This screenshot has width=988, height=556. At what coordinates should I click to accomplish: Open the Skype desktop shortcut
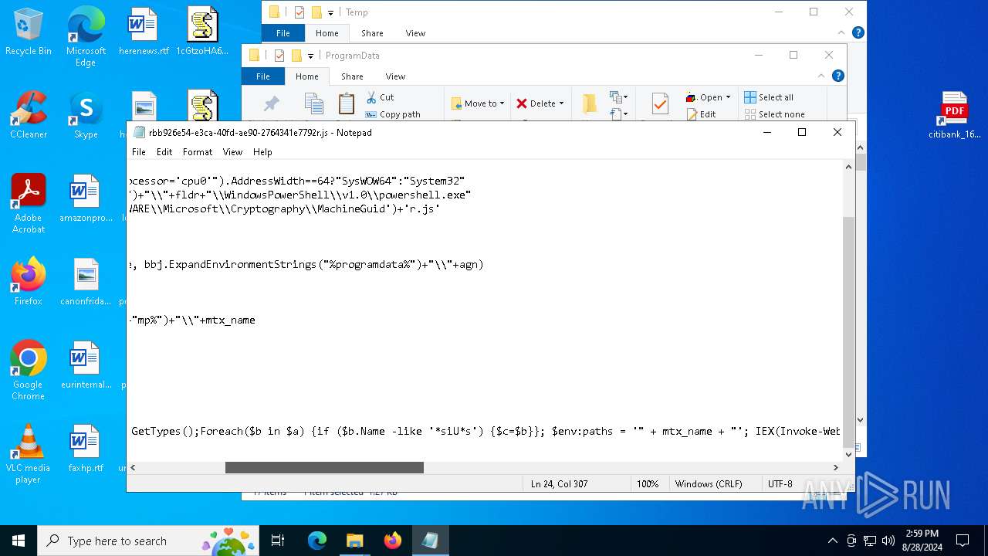[86, 115]
